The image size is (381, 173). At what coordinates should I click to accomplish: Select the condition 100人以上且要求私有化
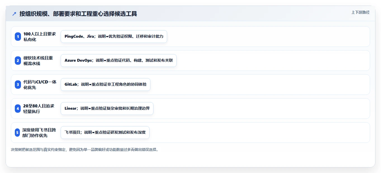(39, 37)
